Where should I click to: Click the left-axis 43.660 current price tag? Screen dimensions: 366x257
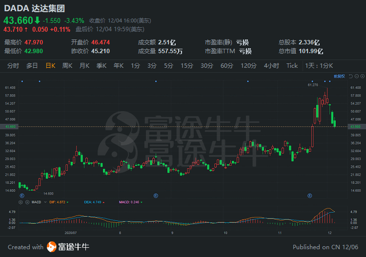[x=9, y=127]
